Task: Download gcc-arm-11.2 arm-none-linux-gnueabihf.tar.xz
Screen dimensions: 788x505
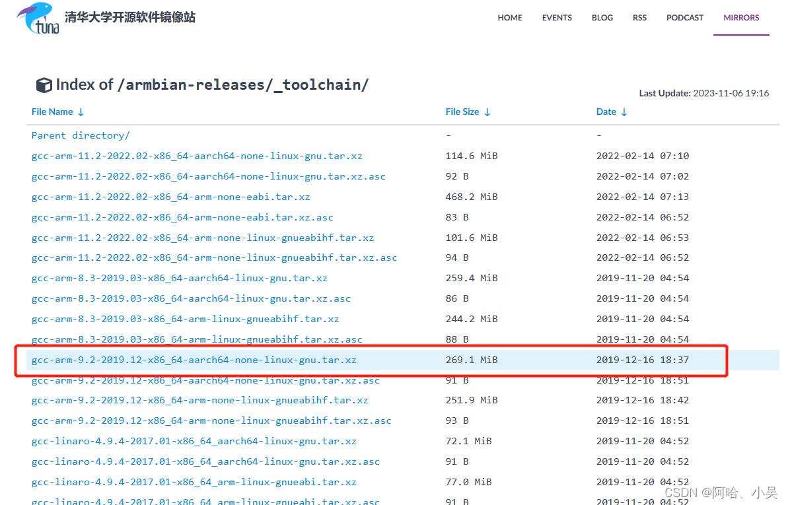Action: click(x=203, y=237)
